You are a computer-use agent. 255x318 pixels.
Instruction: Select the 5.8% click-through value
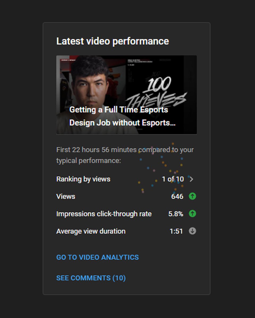click(176, 214)
